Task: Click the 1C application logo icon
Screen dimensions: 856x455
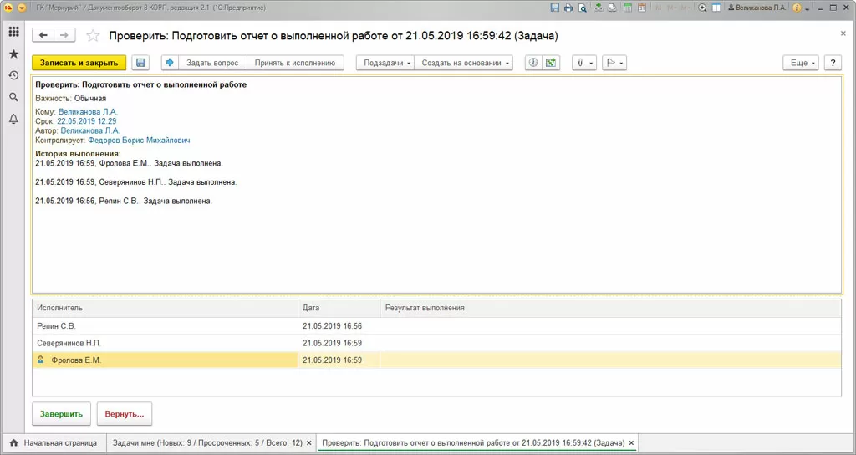Action: click(x=8, y=8)
